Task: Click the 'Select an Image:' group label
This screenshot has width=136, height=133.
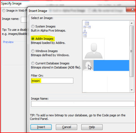Action: (42, 18)
